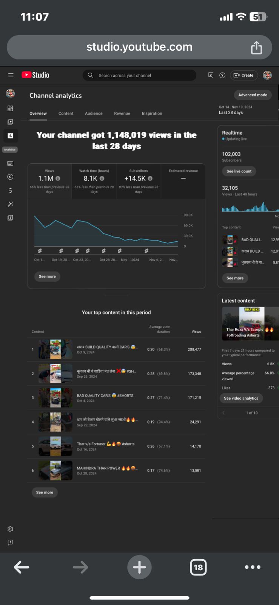The height and width of the screenshot is (605, 279).
Task: Open the Customization wand icon in sidebar
Action: coord(10,204)
